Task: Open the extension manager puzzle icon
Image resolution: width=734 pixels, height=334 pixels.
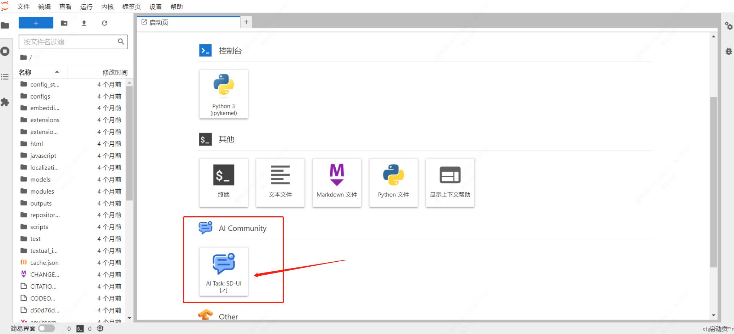Action: click(x=5, y=102)
